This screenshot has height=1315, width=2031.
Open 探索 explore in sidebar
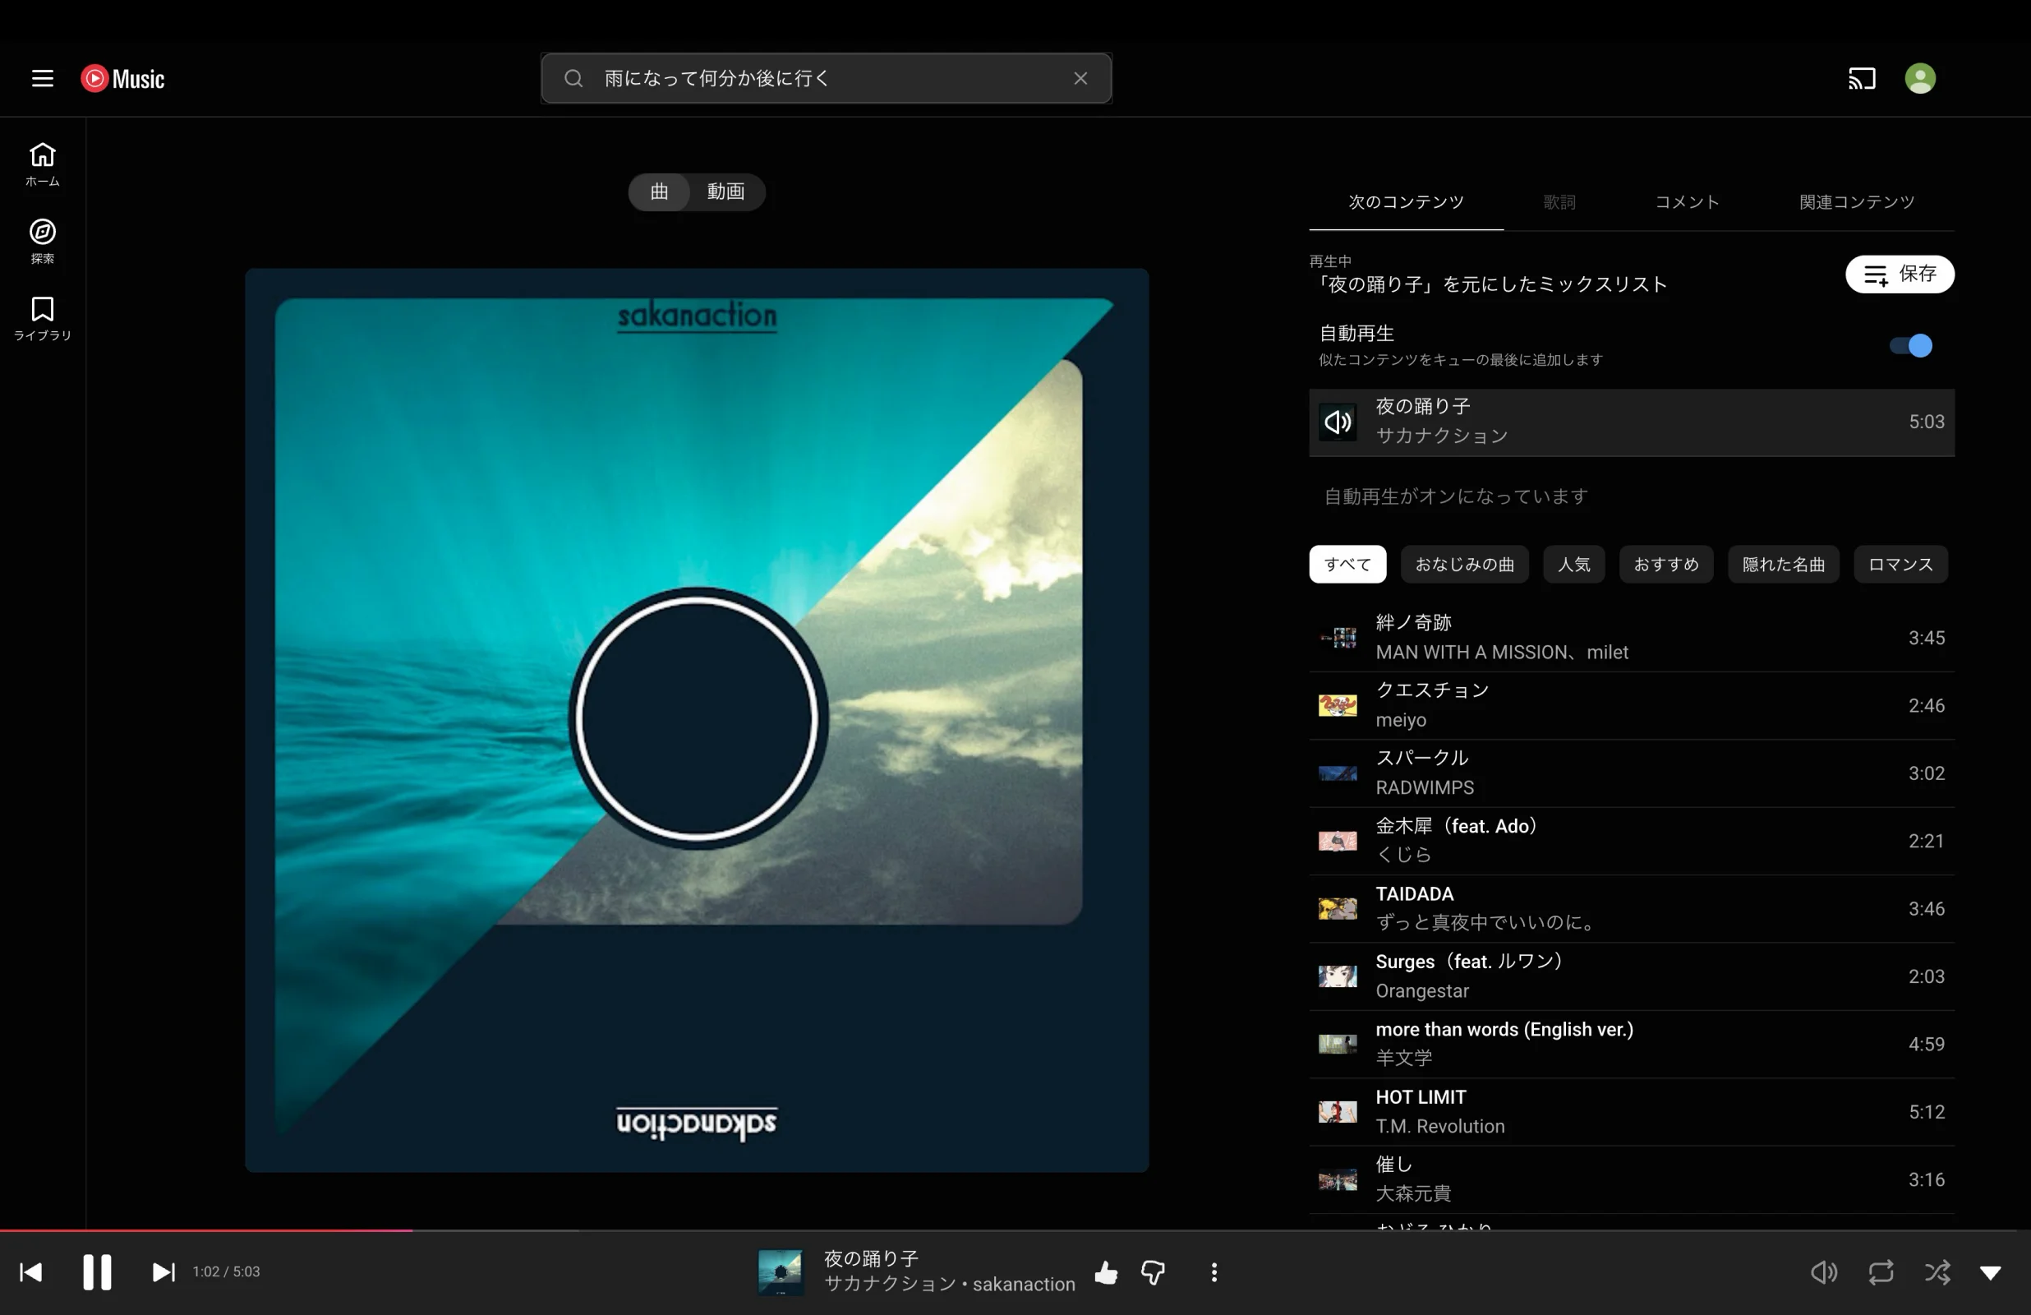[43, 241]
